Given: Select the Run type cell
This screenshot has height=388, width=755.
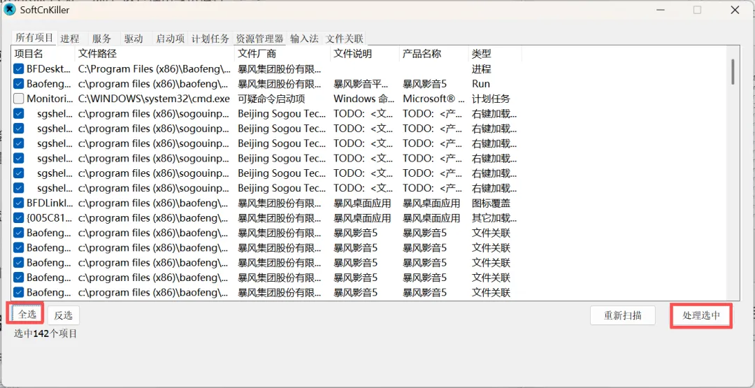Looking at the screenshot, I should (x=481, y=84).
